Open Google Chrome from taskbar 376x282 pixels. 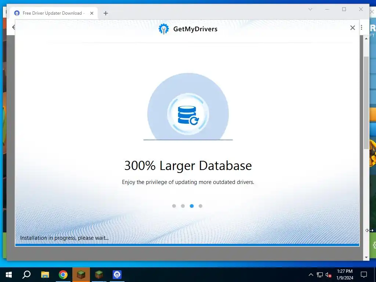pyautogui.click(x=63, y=275)
